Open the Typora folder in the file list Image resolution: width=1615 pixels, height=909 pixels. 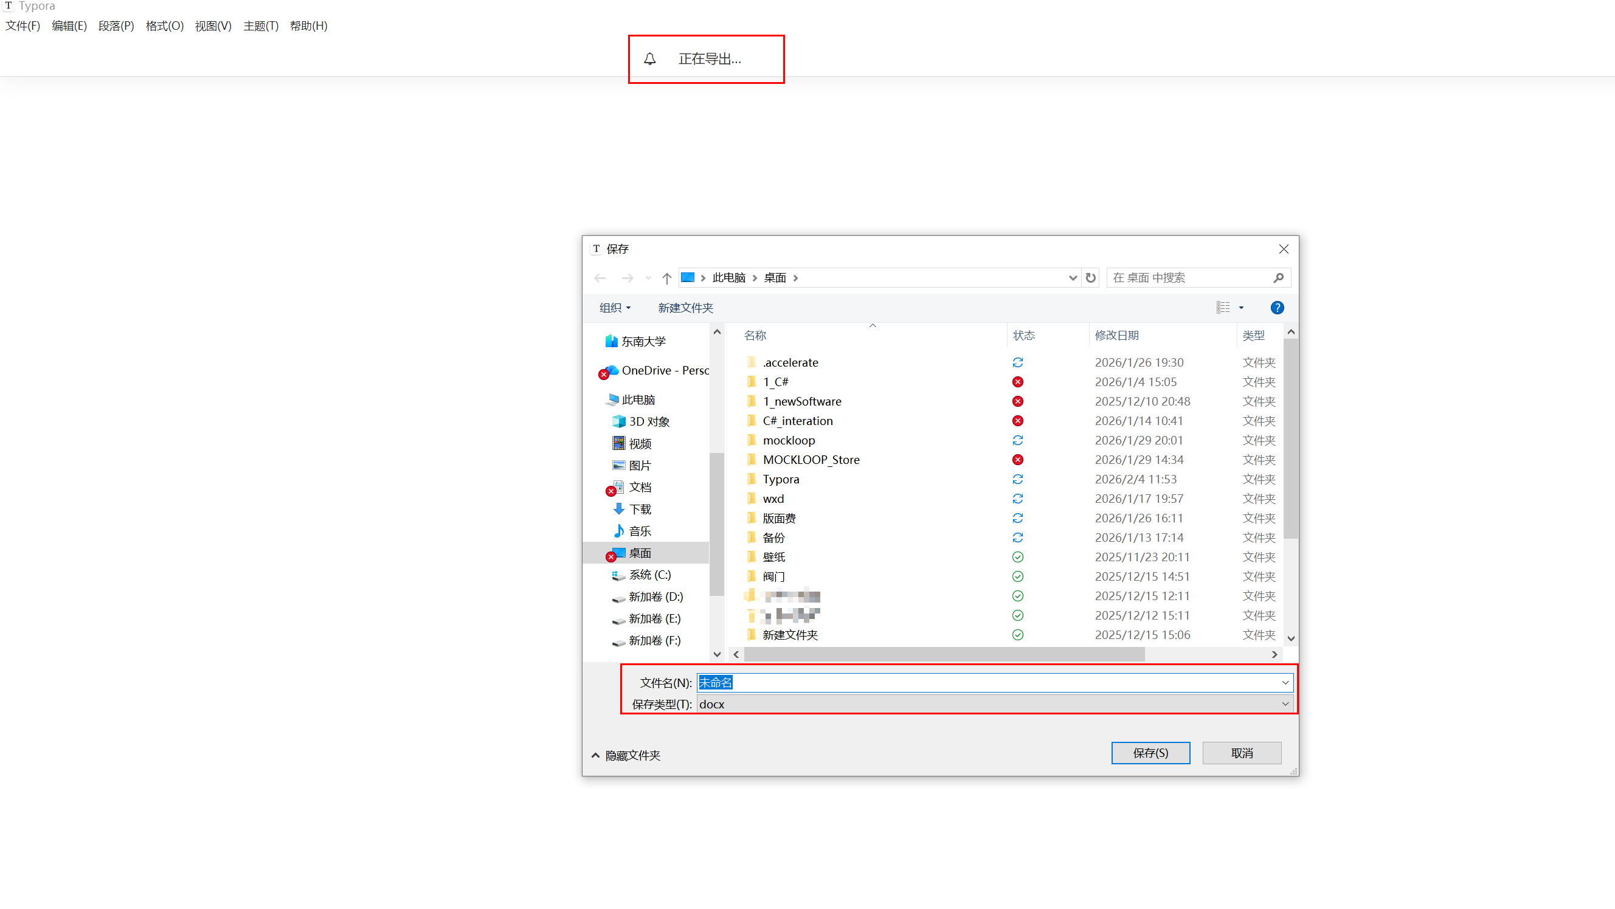[x=781, y=479]
